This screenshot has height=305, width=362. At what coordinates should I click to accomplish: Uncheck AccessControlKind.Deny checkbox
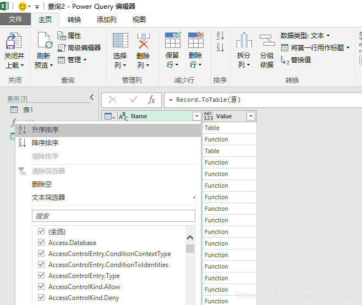(41, 297)
